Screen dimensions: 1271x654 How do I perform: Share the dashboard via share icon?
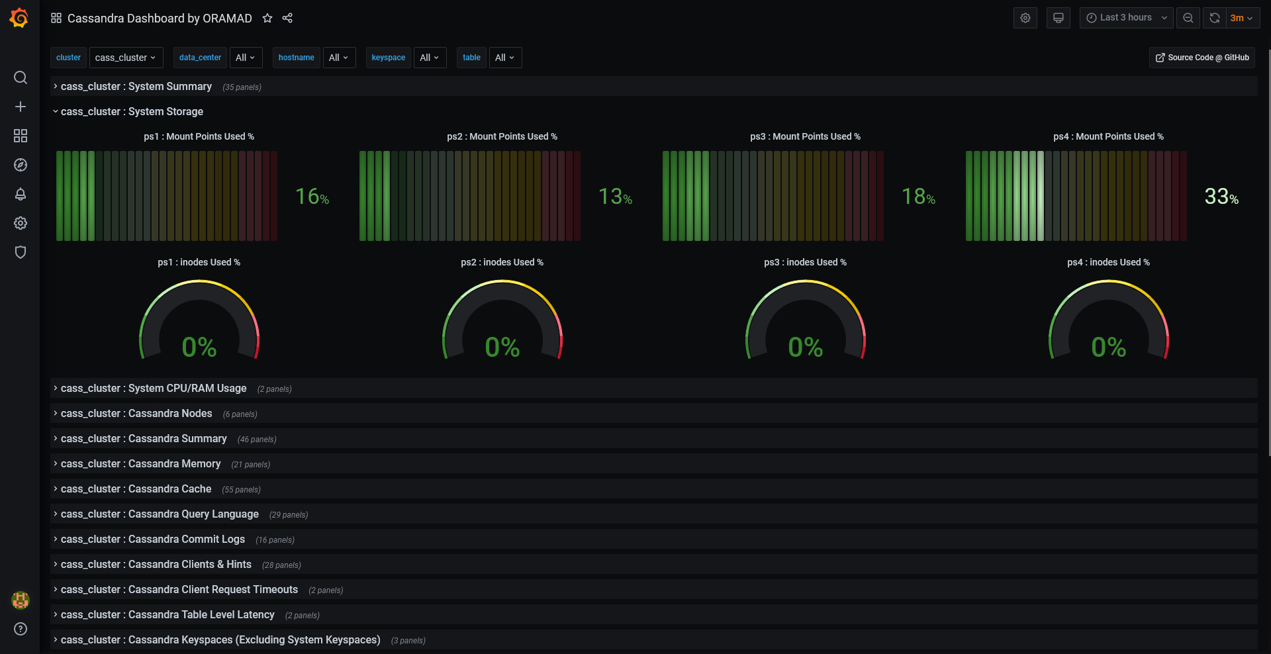click(287, 18)
